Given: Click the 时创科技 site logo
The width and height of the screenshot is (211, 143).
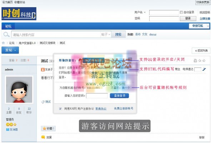Looking at the screenshot, I should tap(19, 14).
